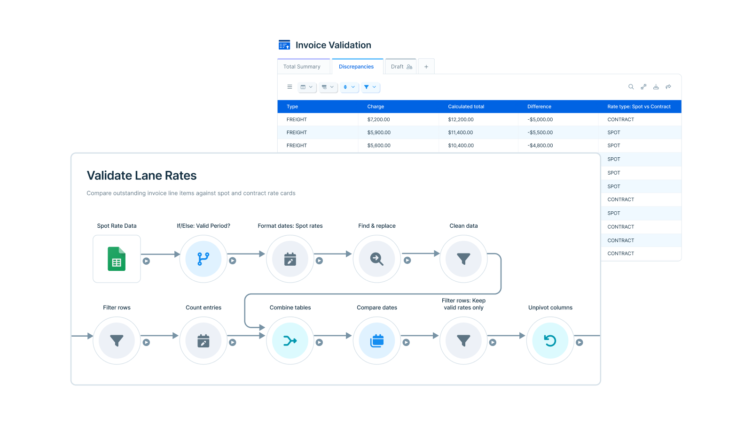Select the Compare dates node
Viewport: 752px width, 423px height.
tap(377, 340)
